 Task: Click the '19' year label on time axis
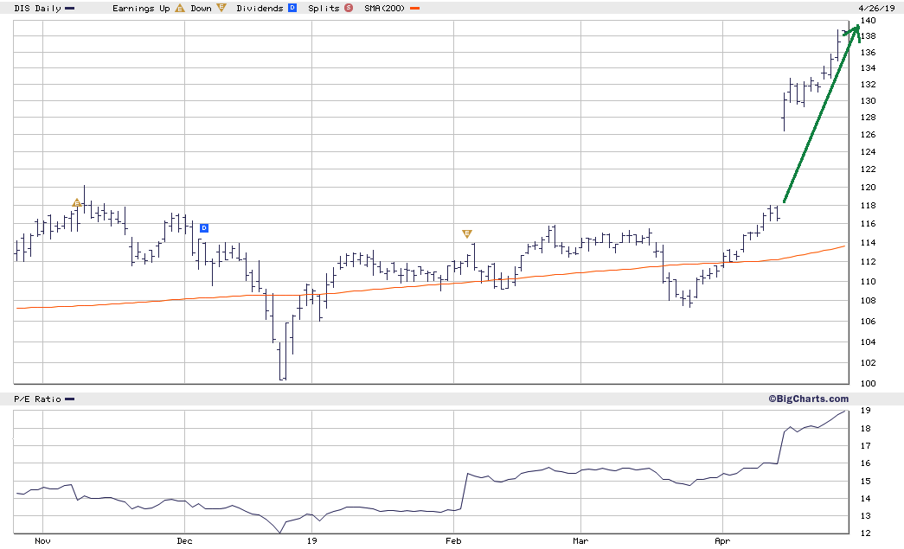click(x=312, y=540)
